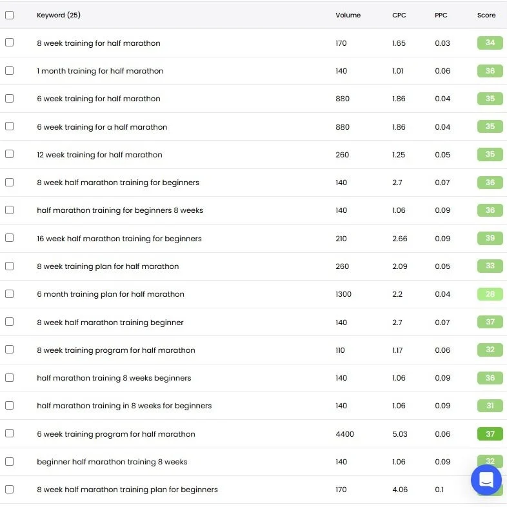Screen dimensions: 507x507
Task: Open the chat widget icon
Action: (x=486, y=479)
